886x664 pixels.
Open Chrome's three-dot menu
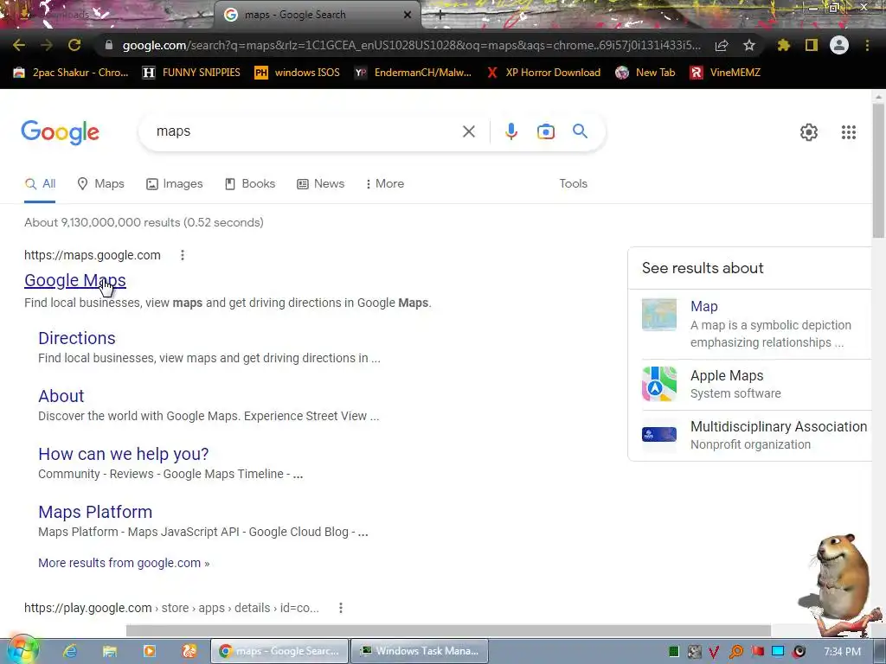(867, 45)
